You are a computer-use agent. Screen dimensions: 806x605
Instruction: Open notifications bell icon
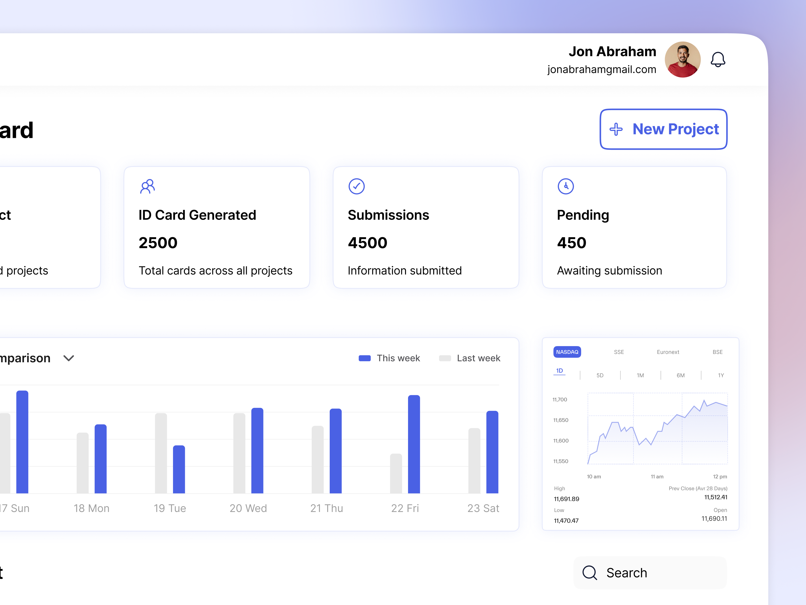pos(718,59)
